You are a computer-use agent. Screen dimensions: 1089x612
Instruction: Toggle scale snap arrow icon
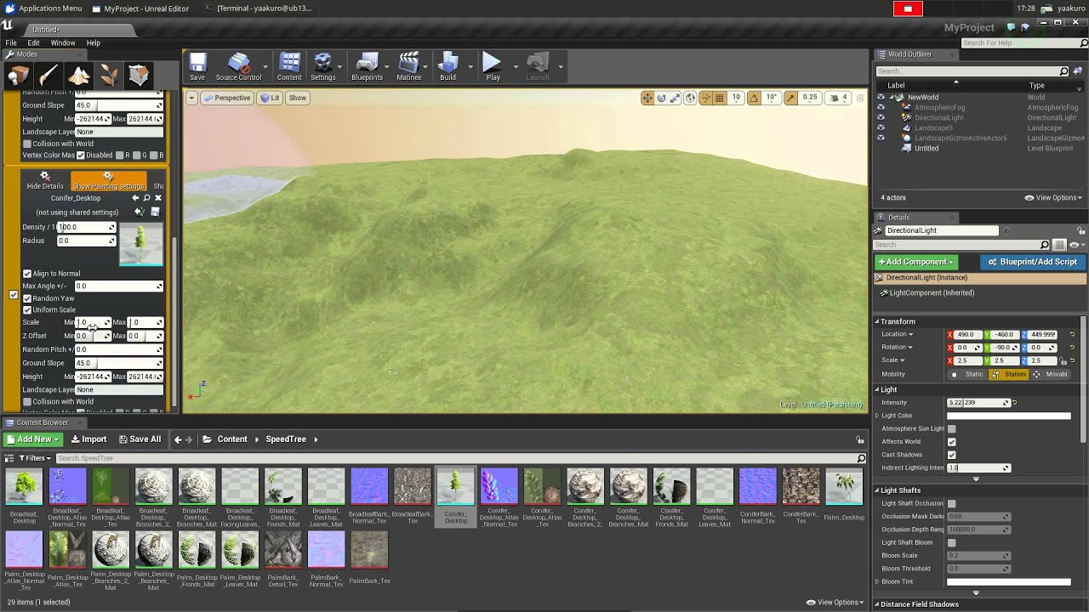(x=791, y=98)
